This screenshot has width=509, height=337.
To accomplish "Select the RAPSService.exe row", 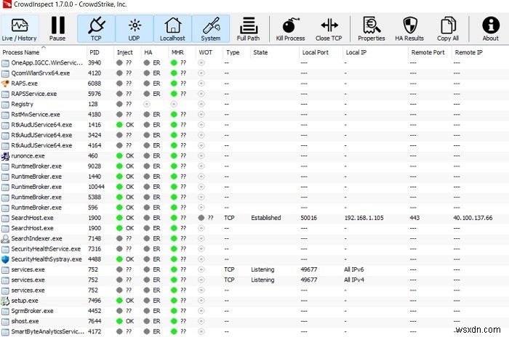I will [254, 94].
